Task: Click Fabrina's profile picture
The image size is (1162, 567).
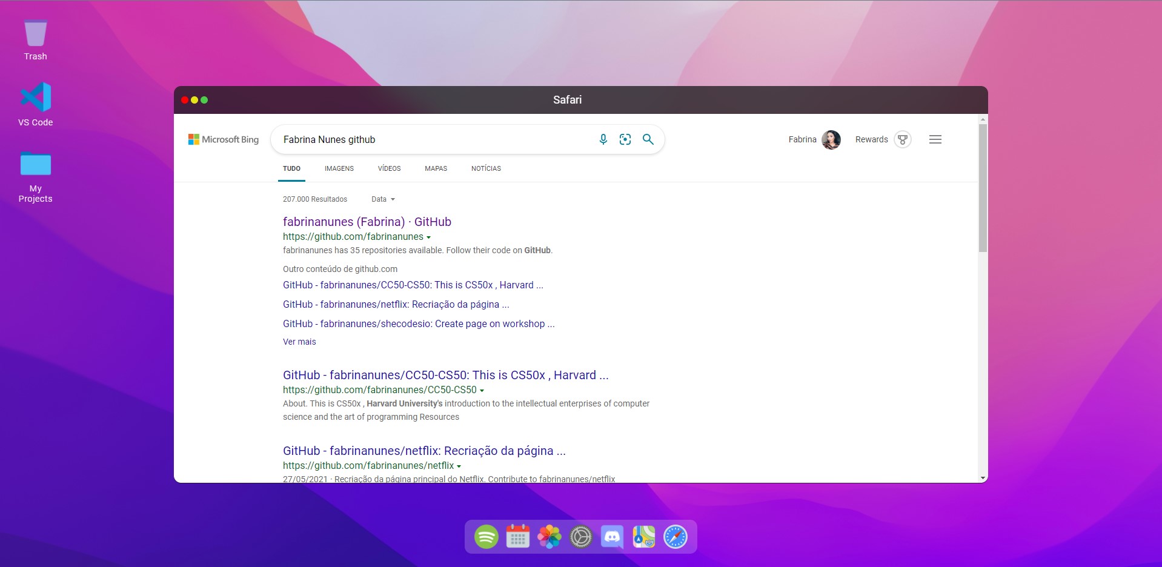Action: 831,139
